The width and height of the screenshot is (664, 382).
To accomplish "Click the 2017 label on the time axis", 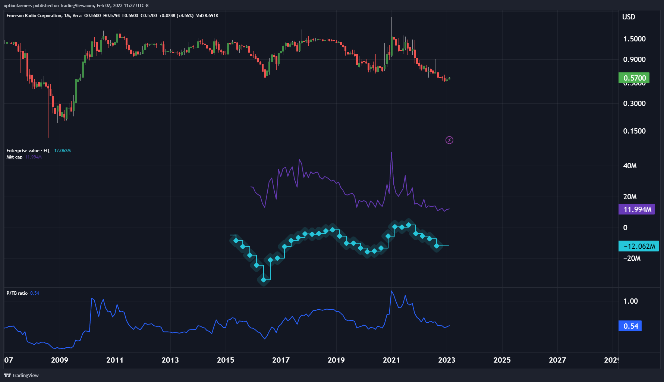I will (x=281, y=360).
